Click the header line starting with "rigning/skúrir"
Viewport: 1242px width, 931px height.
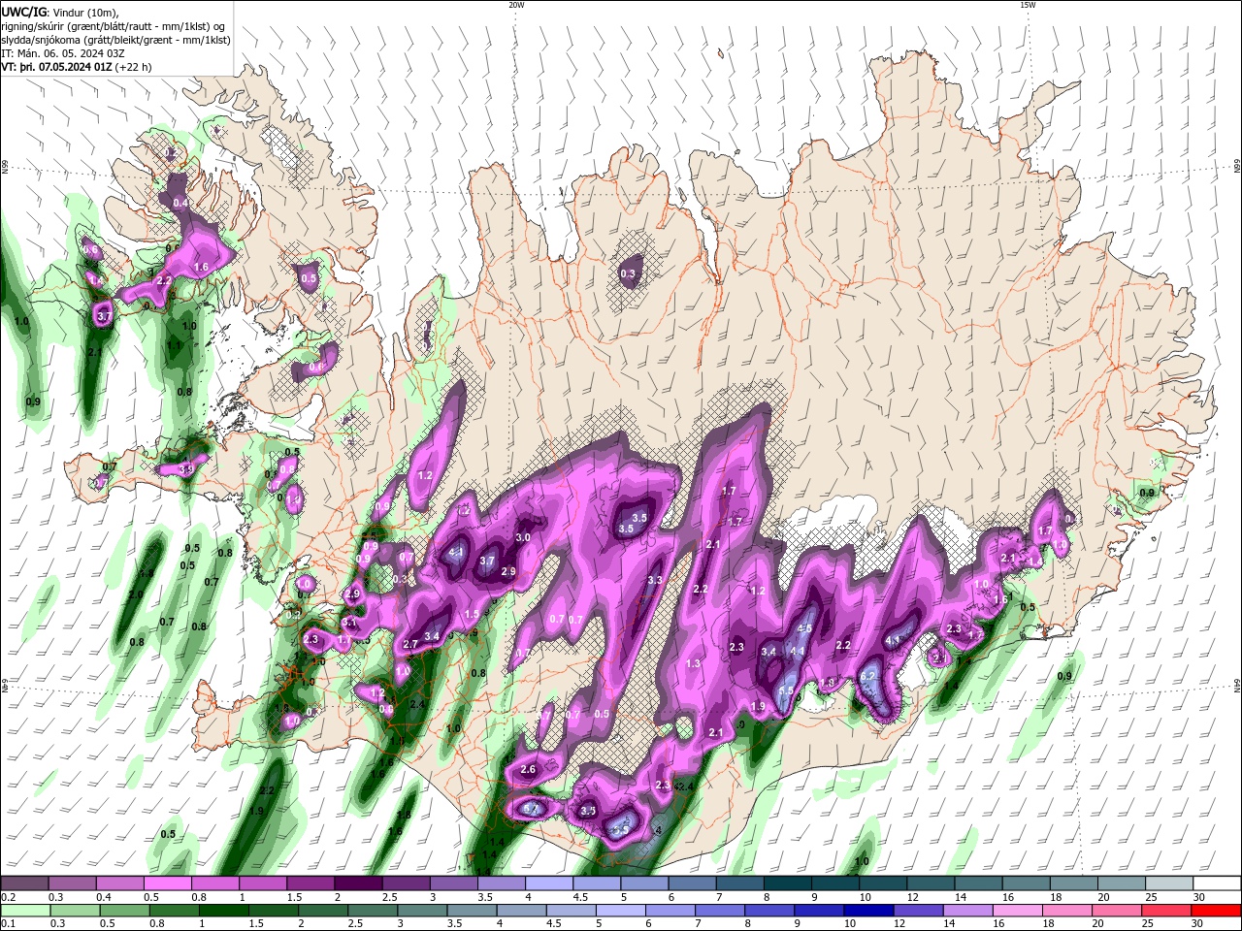[x=114, y=25]
